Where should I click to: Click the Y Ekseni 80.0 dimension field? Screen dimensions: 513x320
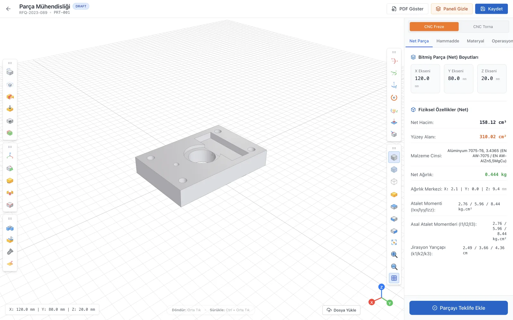[x=458, y=79]
